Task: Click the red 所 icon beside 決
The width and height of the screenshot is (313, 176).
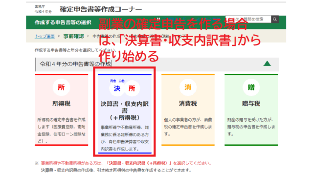Action: 132,88
